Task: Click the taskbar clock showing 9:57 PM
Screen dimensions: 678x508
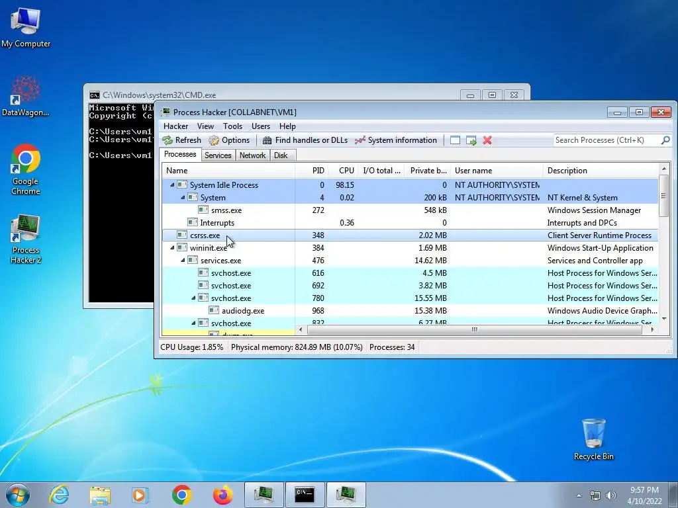Action: pyautogui.click(x=644, y=495)
